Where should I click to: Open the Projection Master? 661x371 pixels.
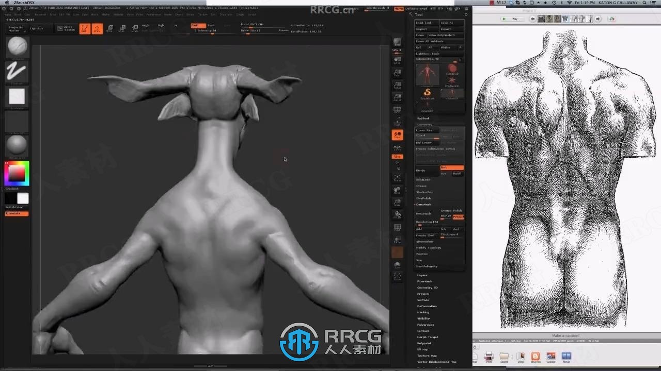17,29
